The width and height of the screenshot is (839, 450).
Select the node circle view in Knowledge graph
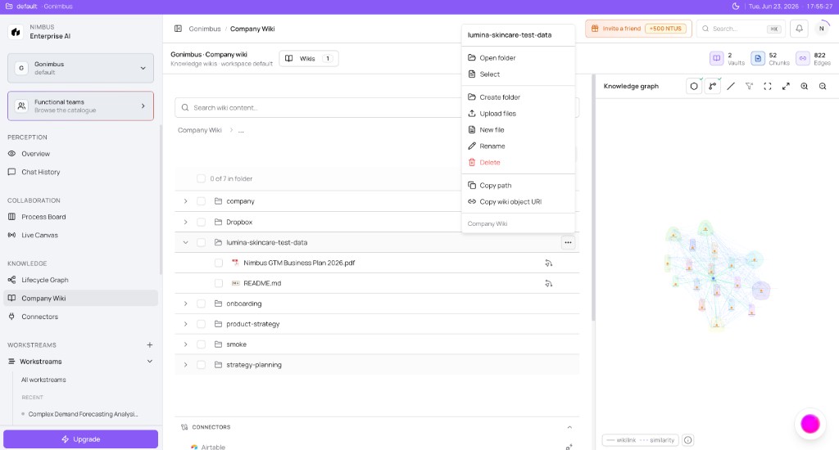point(694,86)
